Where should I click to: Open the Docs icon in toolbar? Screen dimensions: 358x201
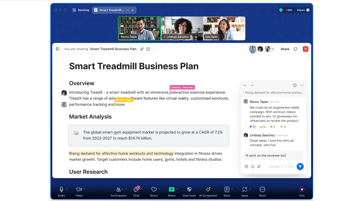(227, 190)
